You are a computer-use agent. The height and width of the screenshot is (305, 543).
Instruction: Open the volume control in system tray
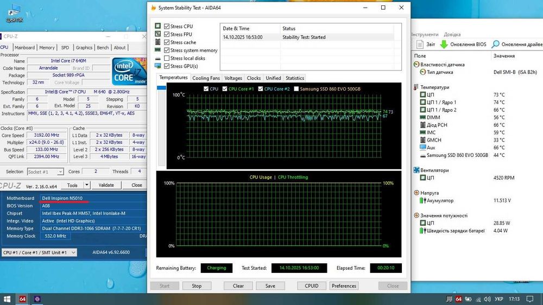tap(487, 299)
